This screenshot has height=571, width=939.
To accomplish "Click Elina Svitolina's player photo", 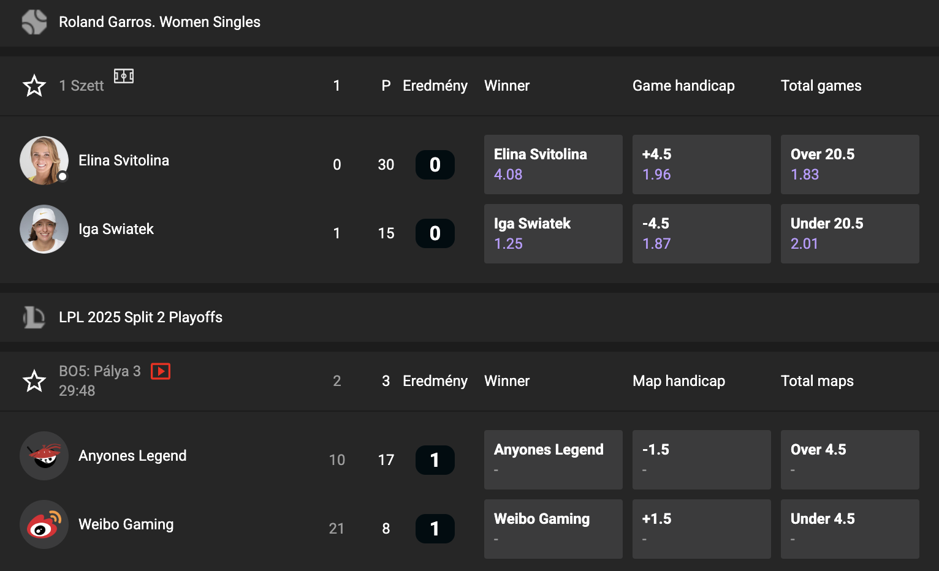I will click(44, 161).
